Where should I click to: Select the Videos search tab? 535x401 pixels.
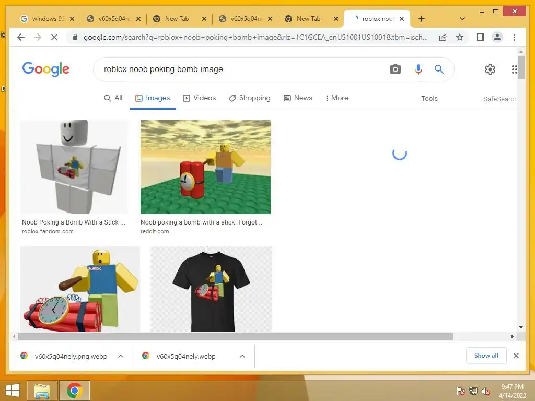click(x=199, y=98)
